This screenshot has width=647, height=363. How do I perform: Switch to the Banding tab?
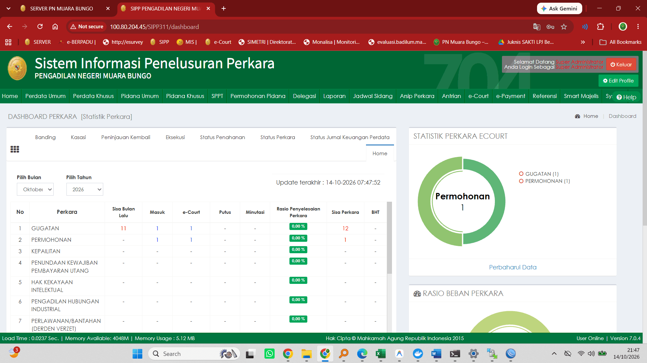pyautogui.click(x=46, y=137)
